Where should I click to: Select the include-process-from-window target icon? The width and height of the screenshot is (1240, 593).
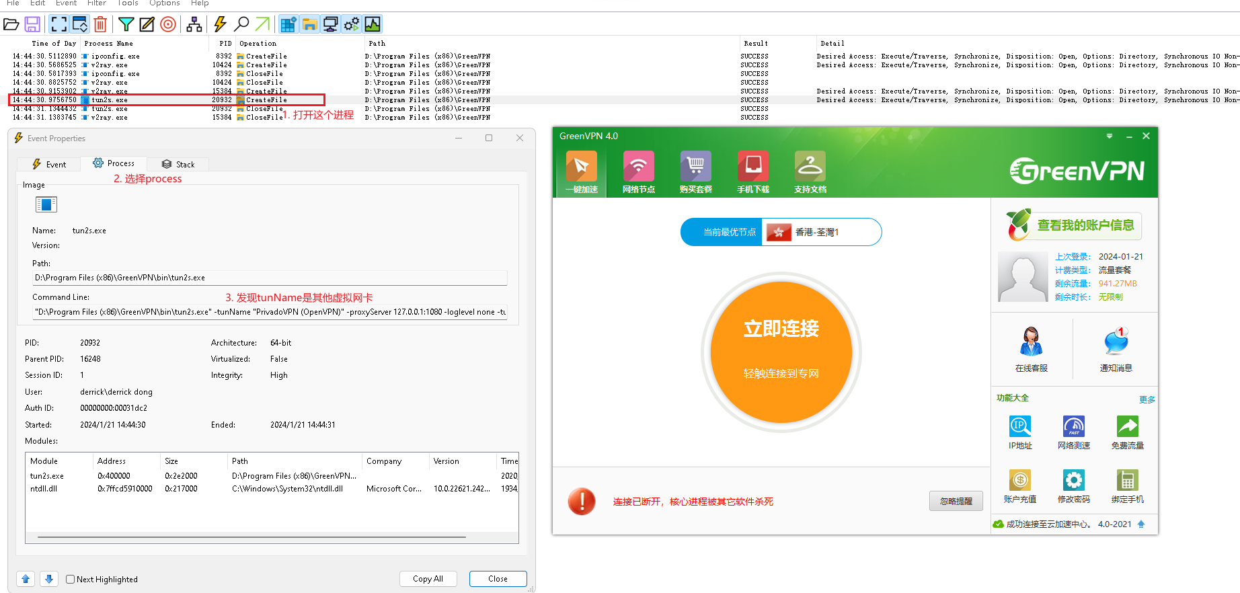click(x=168, y=25)
